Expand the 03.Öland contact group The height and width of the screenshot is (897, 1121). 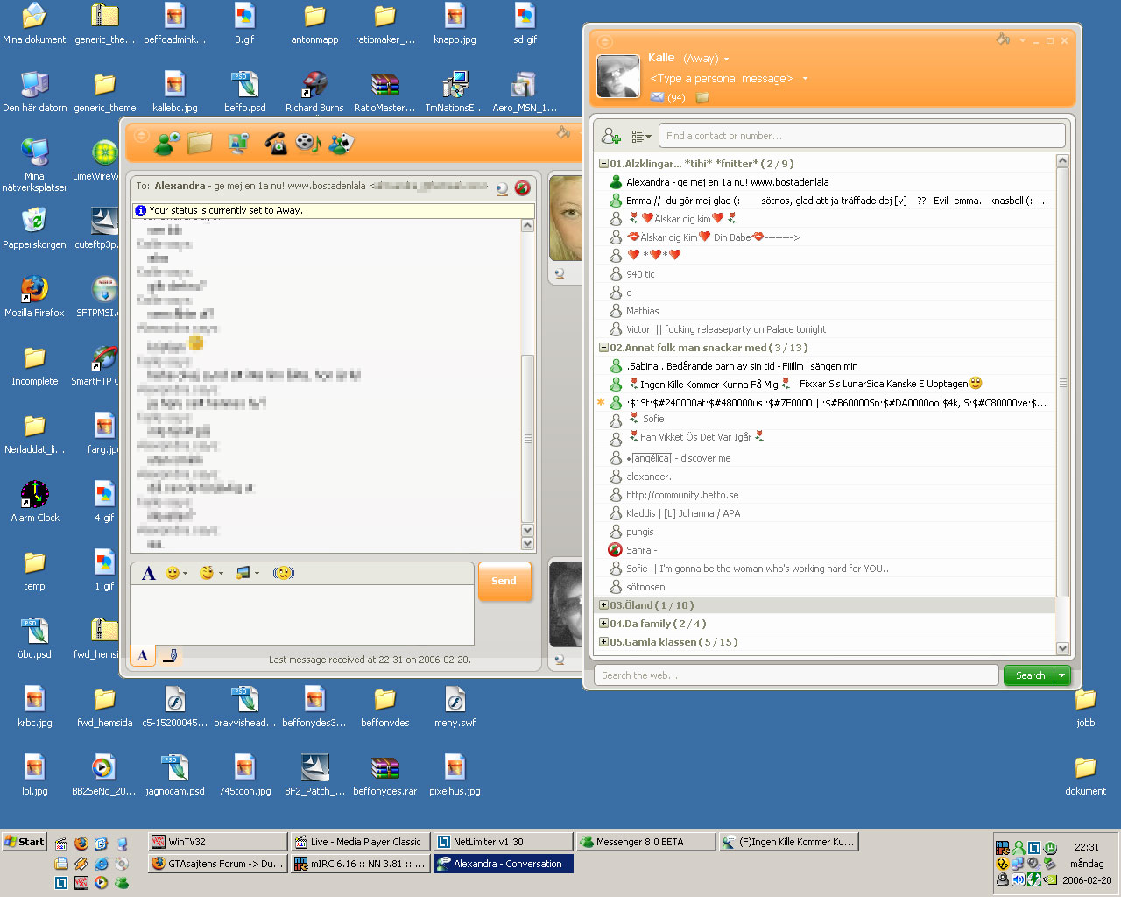point(603,605)
